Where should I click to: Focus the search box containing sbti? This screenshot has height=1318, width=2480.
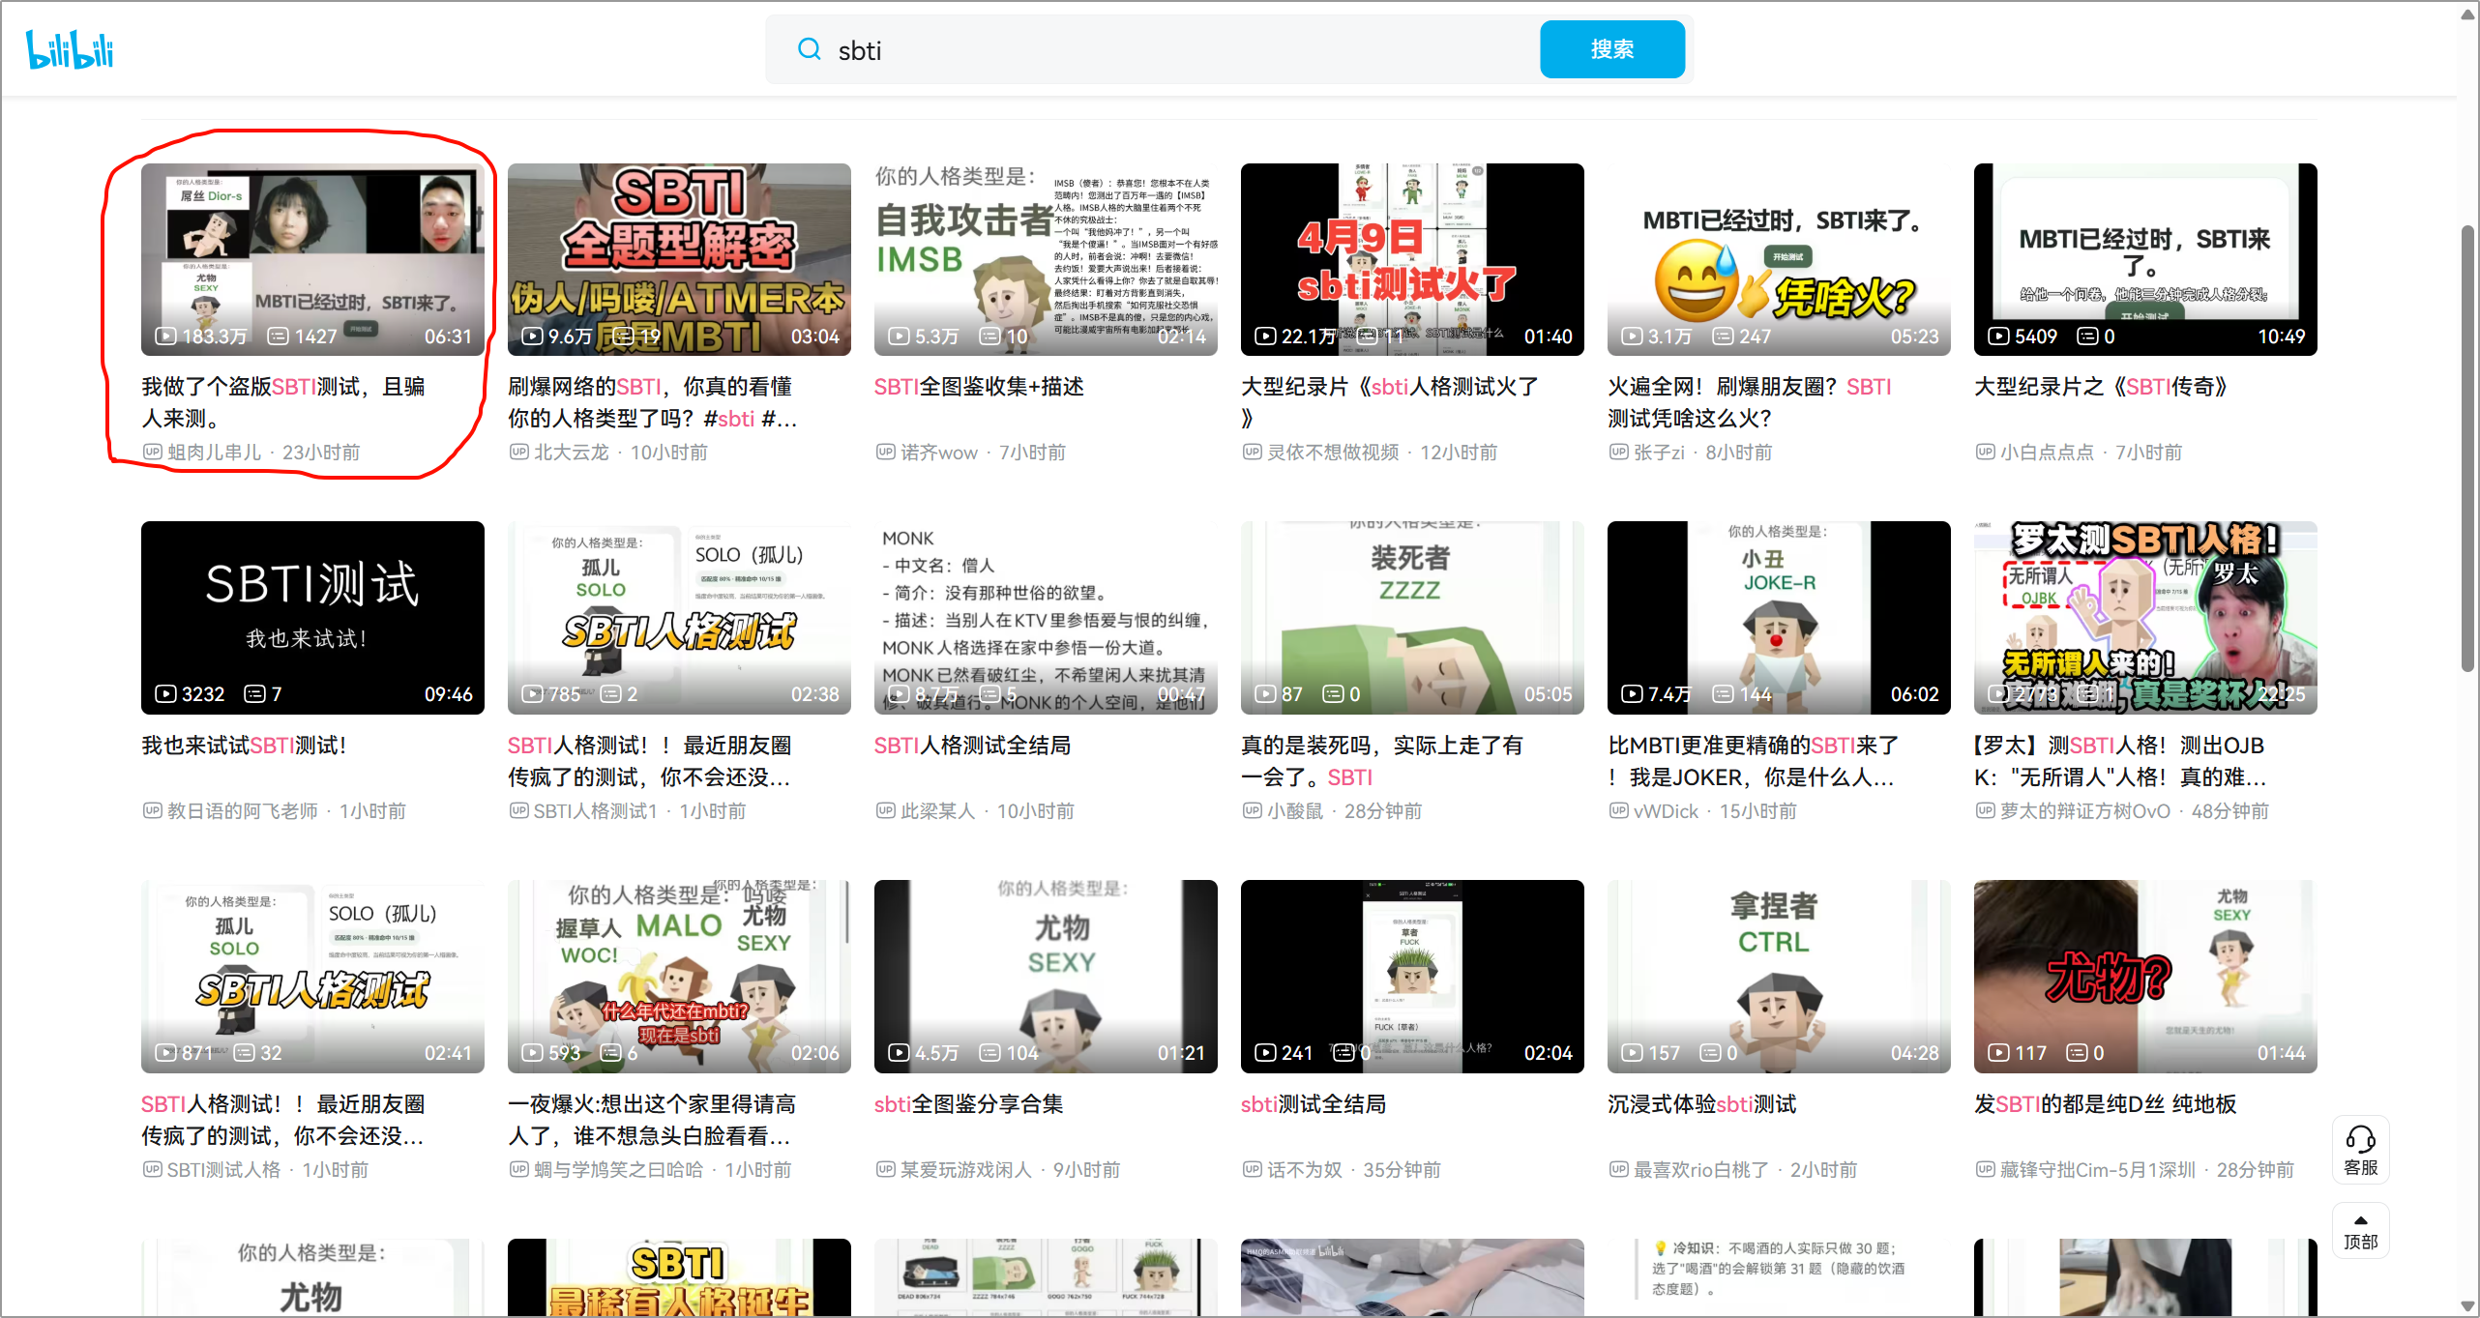coord(1180,49)
